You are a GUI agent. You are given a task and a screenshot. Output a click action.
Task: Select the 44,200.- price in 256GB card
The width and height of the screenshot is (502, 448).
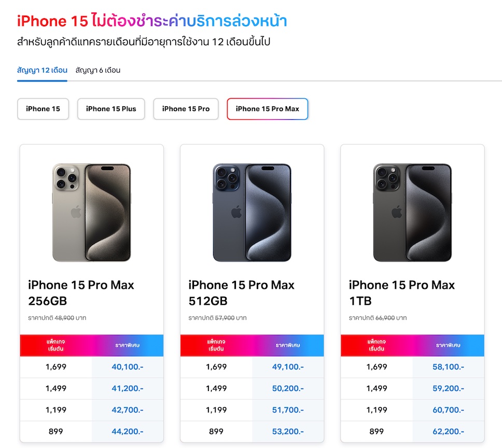[128, 431]
